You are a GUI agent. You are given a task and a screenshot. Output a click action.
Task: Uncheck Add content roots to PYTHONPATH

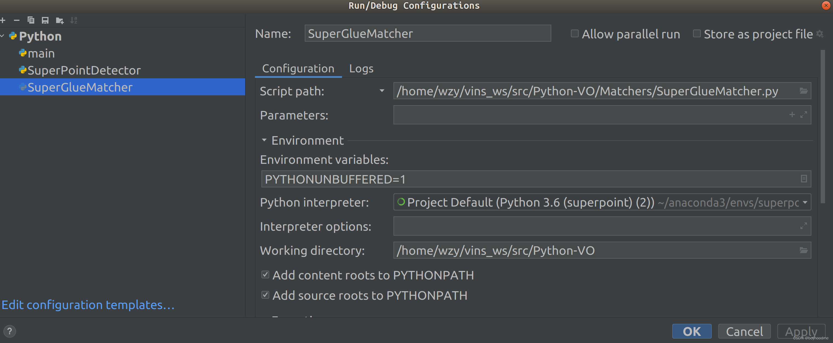[265, 275]
